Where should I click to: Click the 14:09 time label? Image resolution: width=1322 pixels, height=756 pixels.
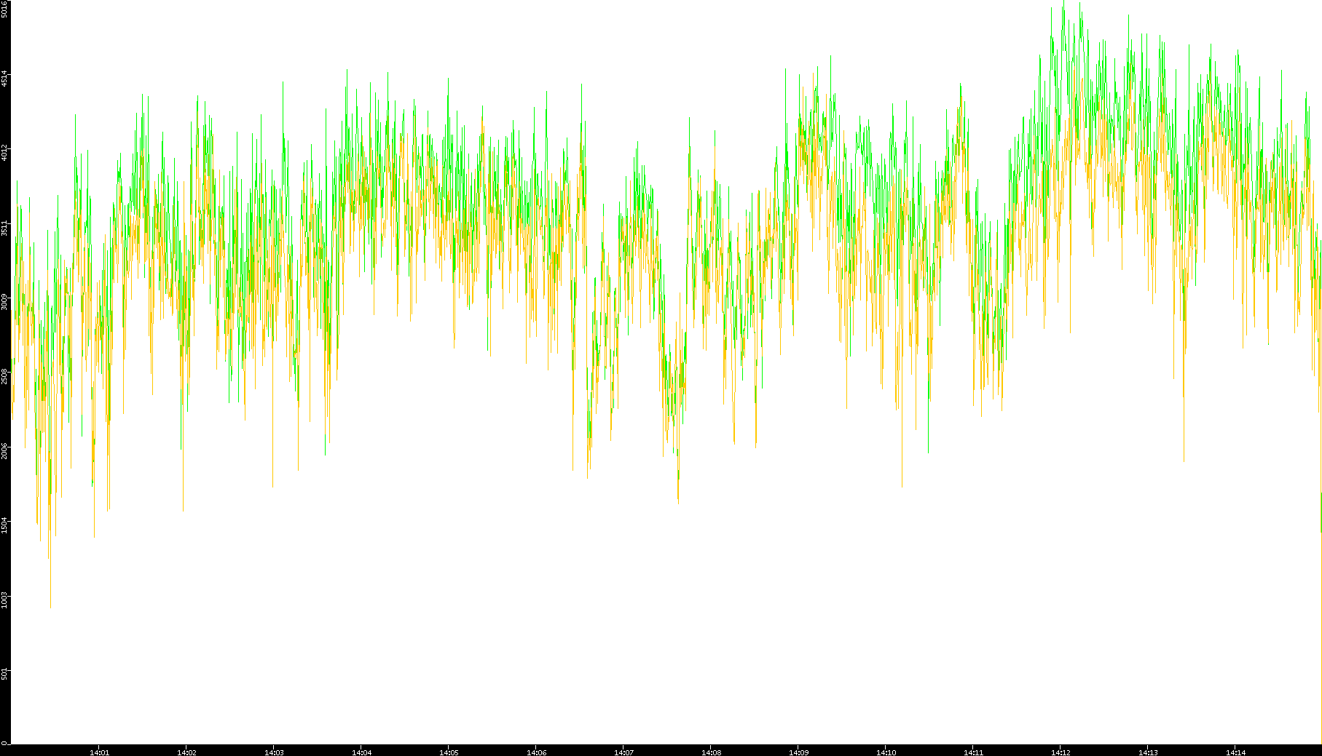[x=798, y=752]
